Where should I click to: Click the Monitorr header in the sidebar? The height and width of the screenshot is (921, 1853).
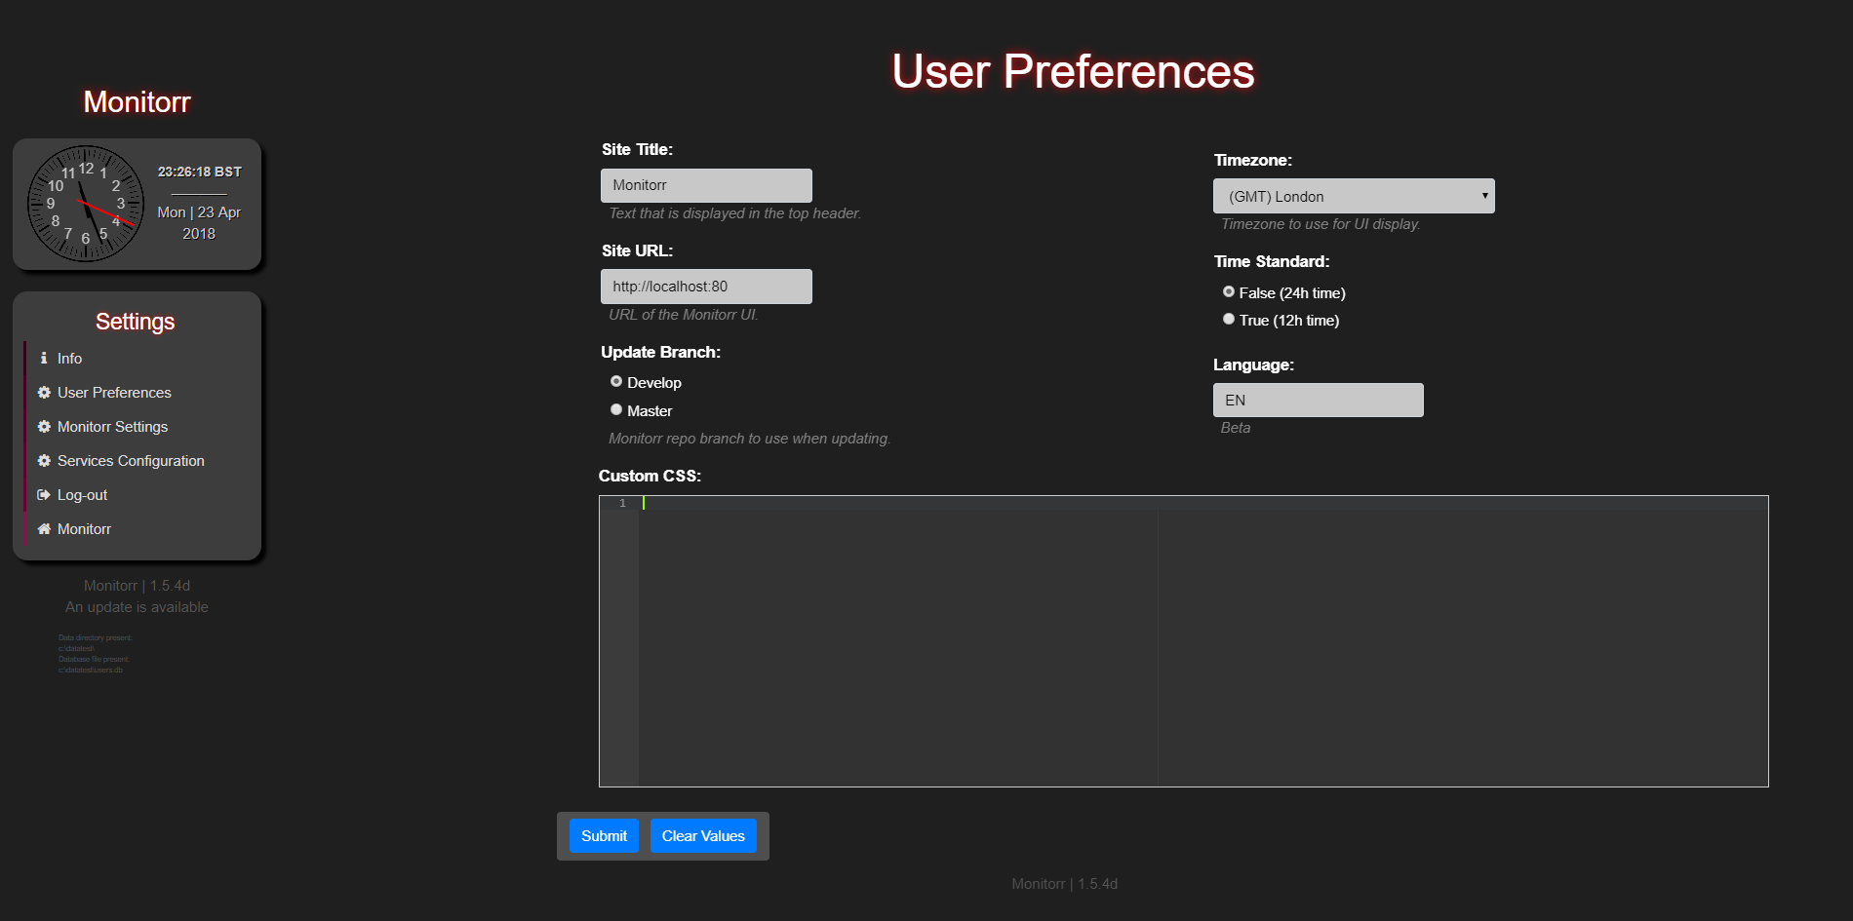pos(137,102)
